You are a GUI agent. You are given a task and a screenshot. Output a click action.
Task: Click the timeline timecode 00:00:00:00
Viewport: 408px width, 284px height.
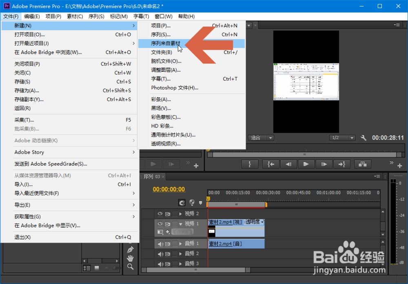pyautogui.click(x=169, y=189)
